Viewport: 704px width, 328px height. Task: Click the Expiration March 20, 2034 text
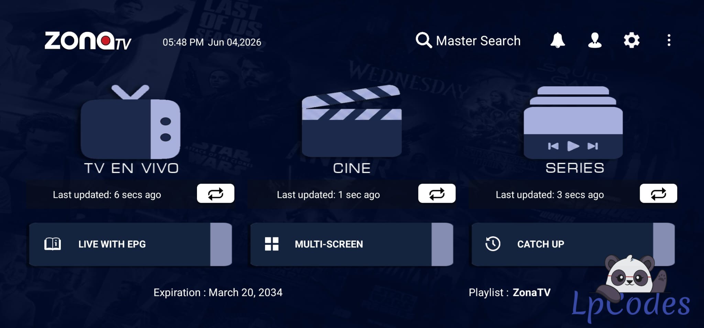pyautogui.click(x=218, y=293)
